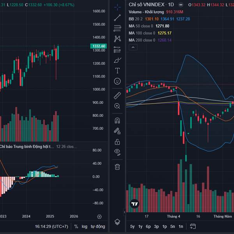
Task: Set date range to 3p
Action: (x=156, y=227)
